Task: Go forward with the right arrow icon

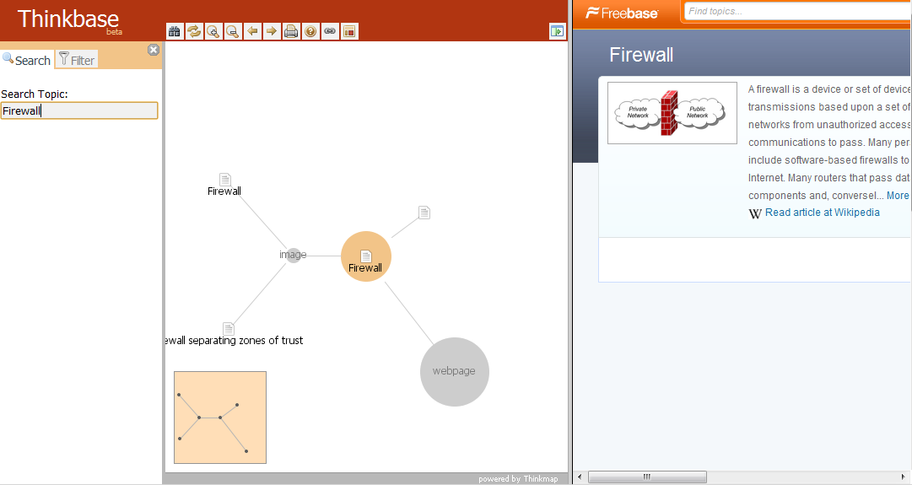Action: pyautogui.click(x=272, y=31)
